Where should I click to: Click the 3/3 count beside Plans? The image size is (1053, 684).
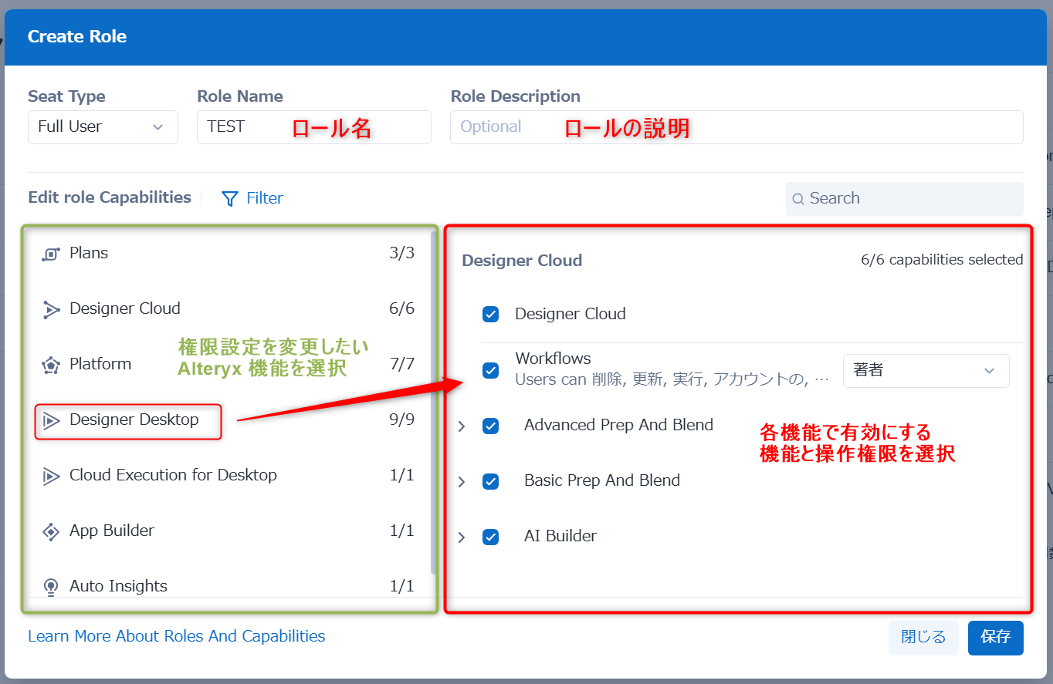(x=402, y=253)
